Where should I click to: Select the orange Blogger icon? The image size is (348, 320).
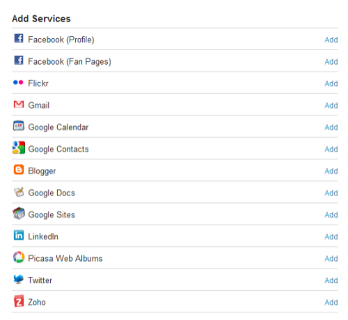coord(19,170)
